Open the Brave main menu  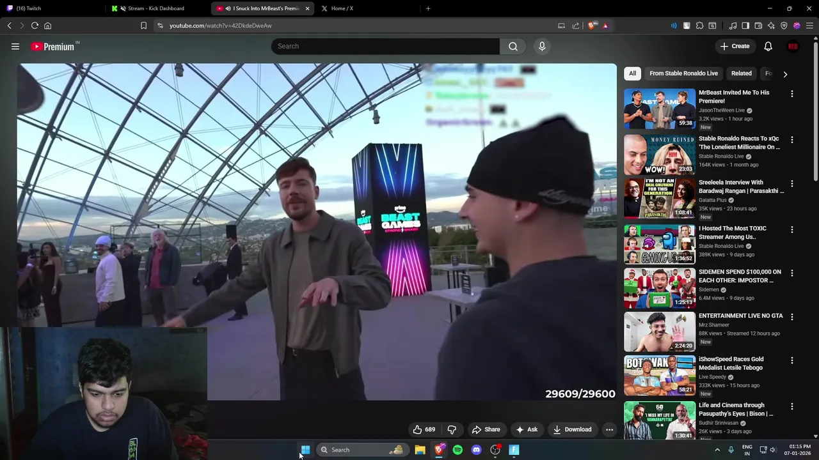tap(809, 26)
